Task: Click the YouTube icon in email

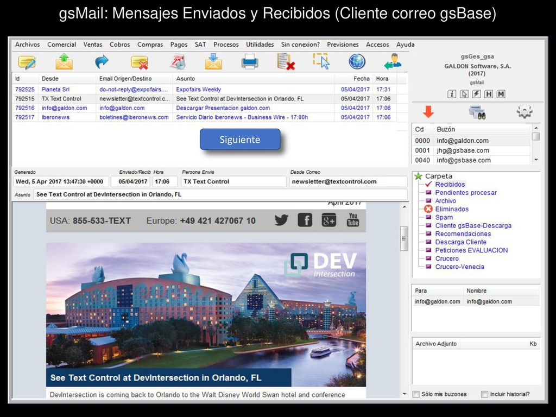Action: pyautogui.click(x=353, y=220)
